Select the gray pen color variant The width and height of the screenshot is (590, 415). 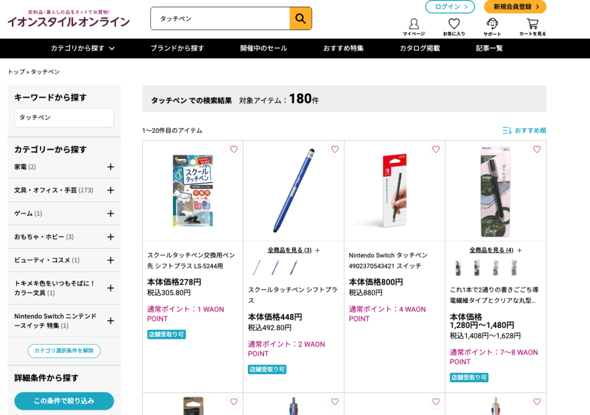coord(256,268)
